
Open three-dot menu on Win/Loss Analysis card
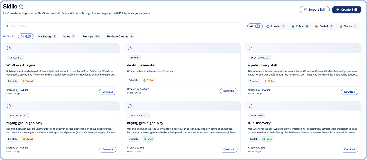tap(114, 48)
